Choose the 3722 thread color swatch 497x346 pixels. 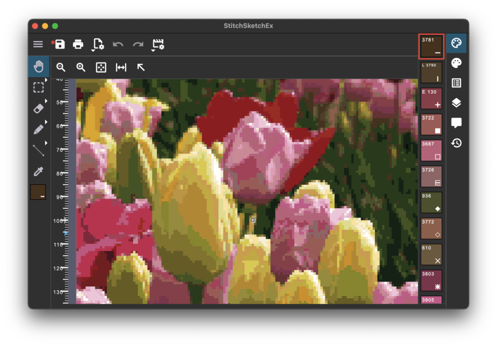click(x=431, y=125)
